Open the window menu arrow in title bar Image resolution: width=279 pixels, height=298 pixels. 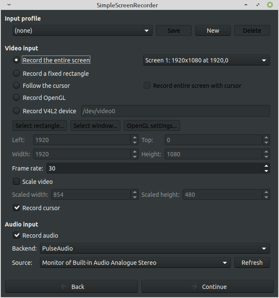click(9, 5)
